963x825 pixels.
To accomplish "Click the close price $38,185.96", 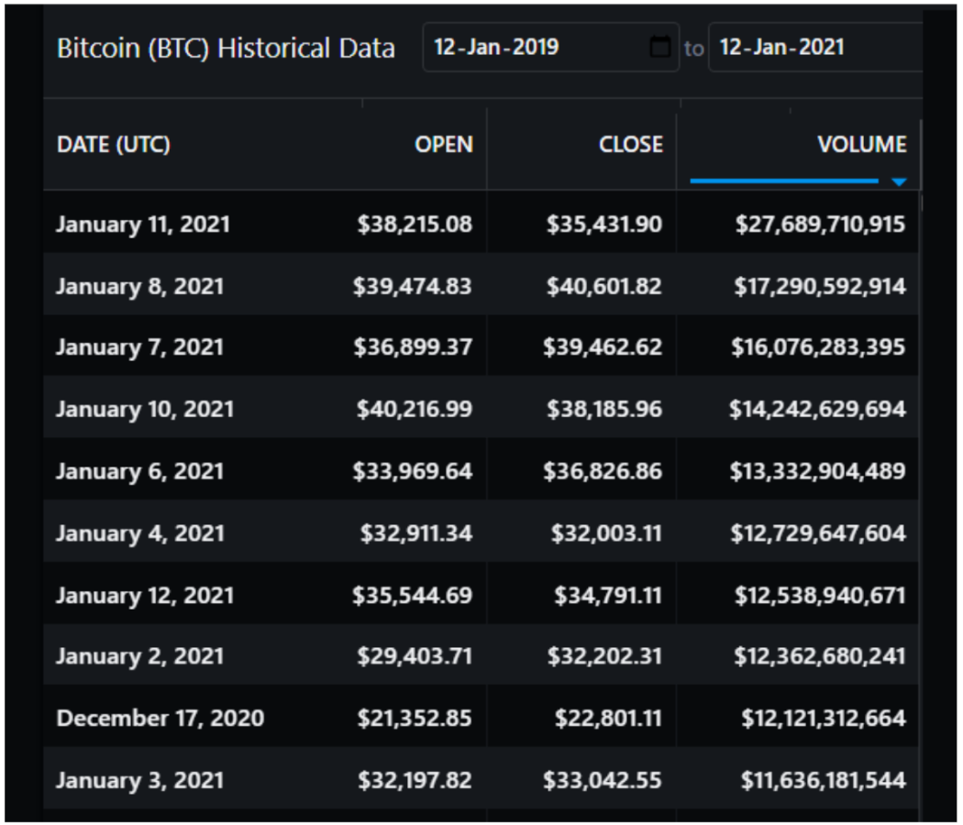I will click(x=605, y=409).
